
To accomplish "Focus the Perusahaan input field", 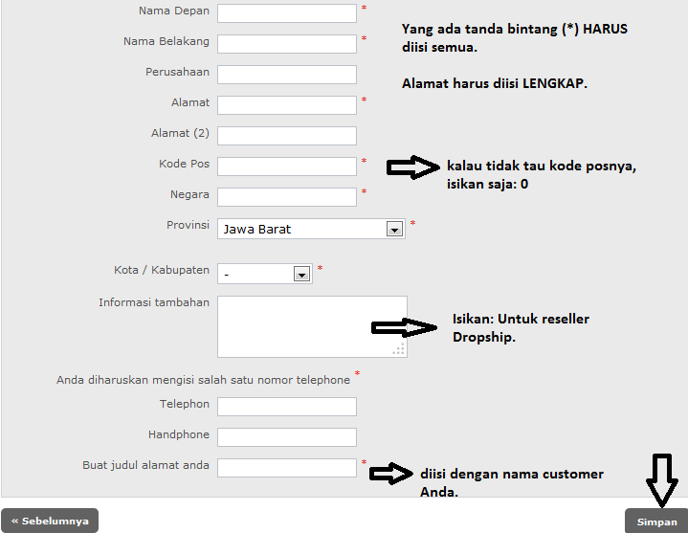I will 287,75.
